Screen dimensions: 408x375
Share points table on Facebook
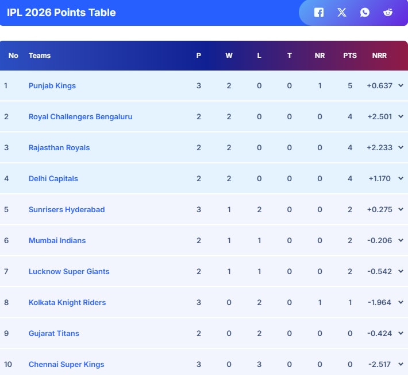point(319,13)
